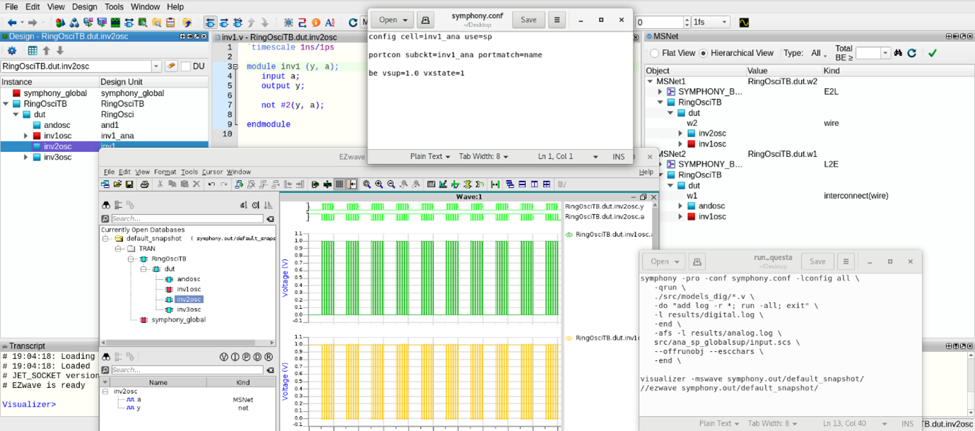Open the File menu in the EZwave window
The image size is (975, 431).
[108, 171]
